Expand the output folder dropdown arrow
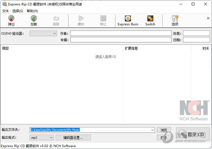The image size is (212, 149). (153, 130)
